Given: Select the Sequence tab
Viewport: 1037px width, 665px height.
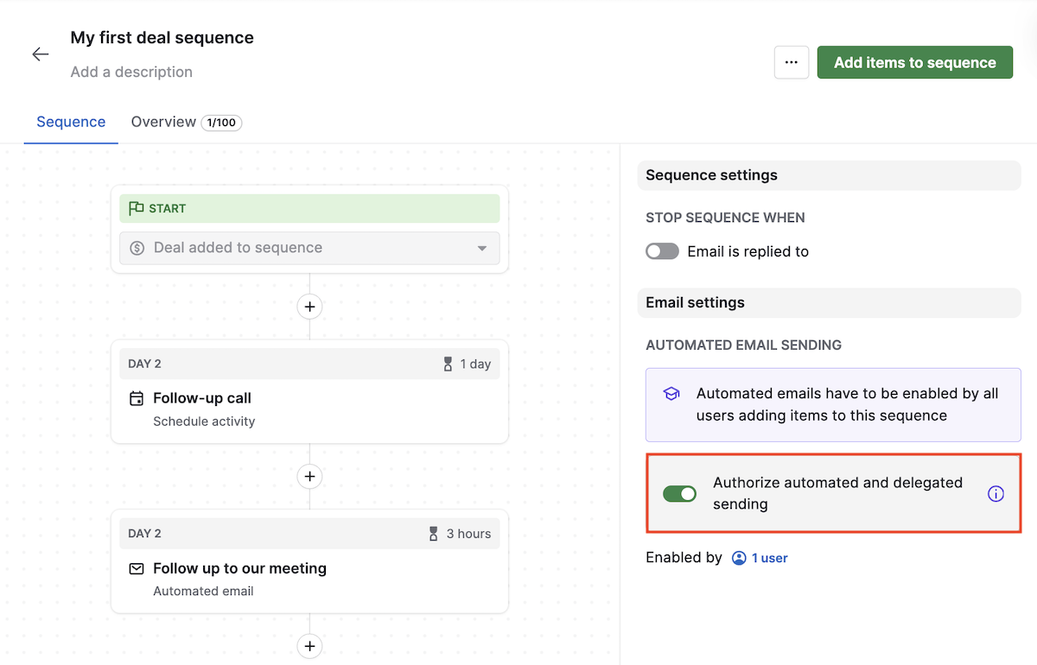Looking at the screenshot, I should coord(70,122).
